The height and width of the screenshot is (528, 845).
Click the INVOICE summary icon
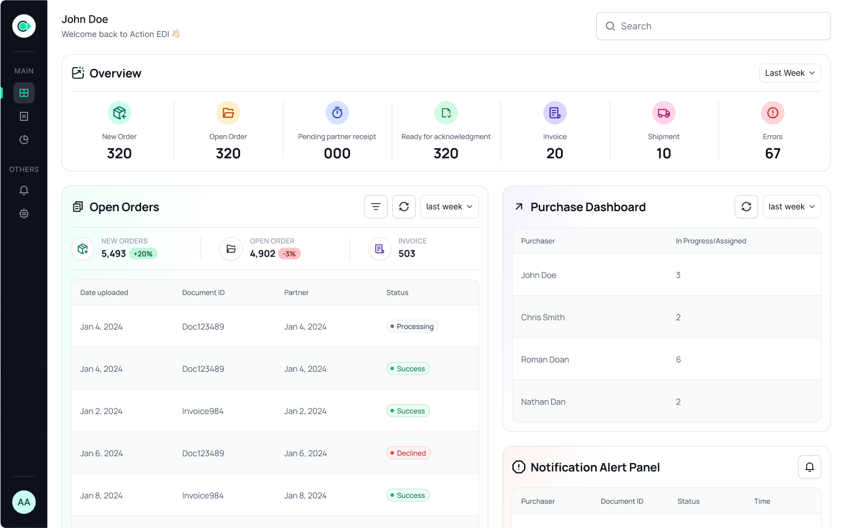(x=379, y=249)
